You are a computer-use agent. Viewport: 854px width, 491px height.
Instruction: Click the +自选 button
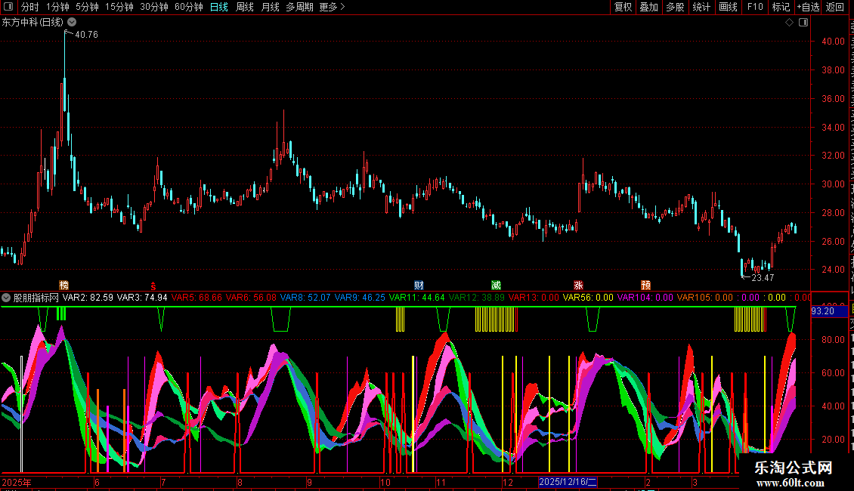point(808,7)
